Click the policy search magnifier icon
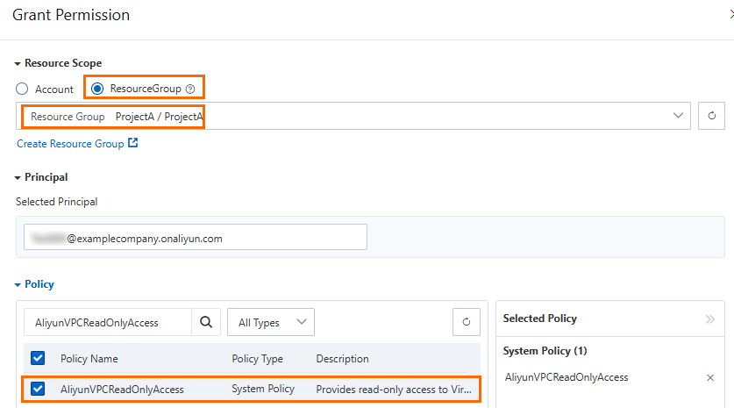The height and width of the screenshot is (408, 734). pos(206,322)
